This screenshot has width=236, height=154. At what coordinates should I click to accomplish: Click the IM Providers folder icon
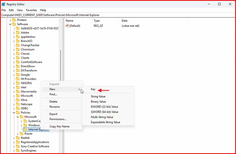18,79
